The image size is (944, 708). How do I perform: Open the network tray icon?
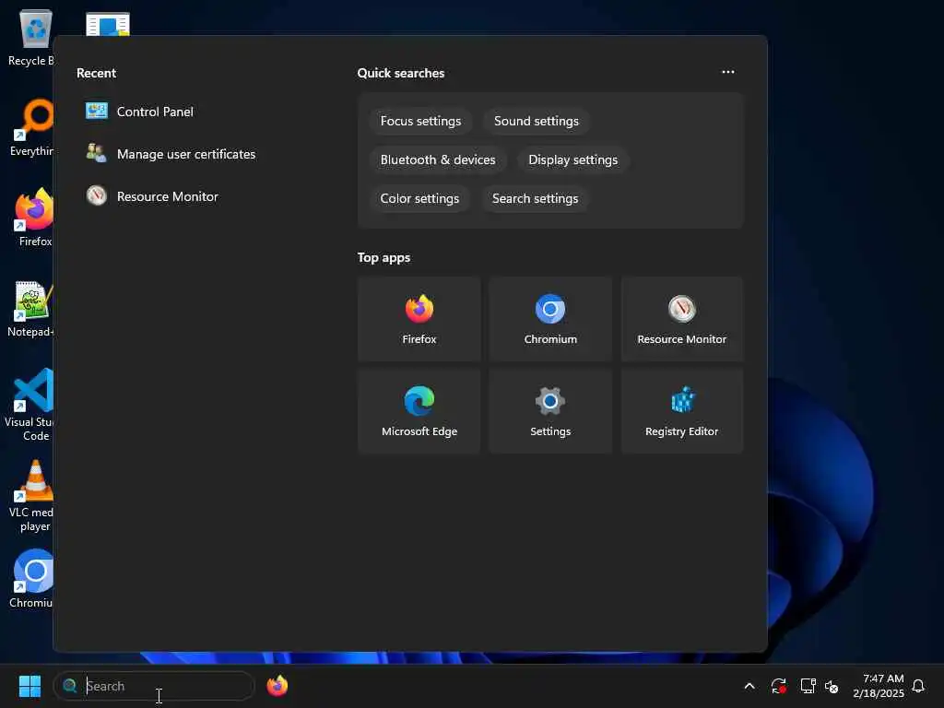[x=808, y=686]
